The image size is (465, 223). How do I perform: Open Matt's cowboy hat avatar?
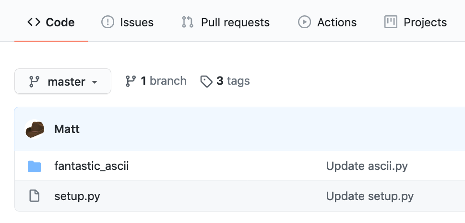[35, 129]
